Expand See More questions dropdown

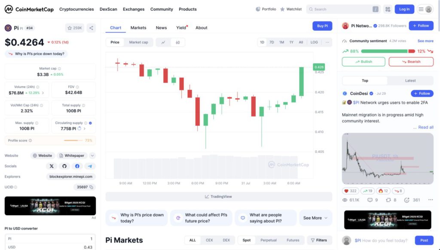pos(315,218)
